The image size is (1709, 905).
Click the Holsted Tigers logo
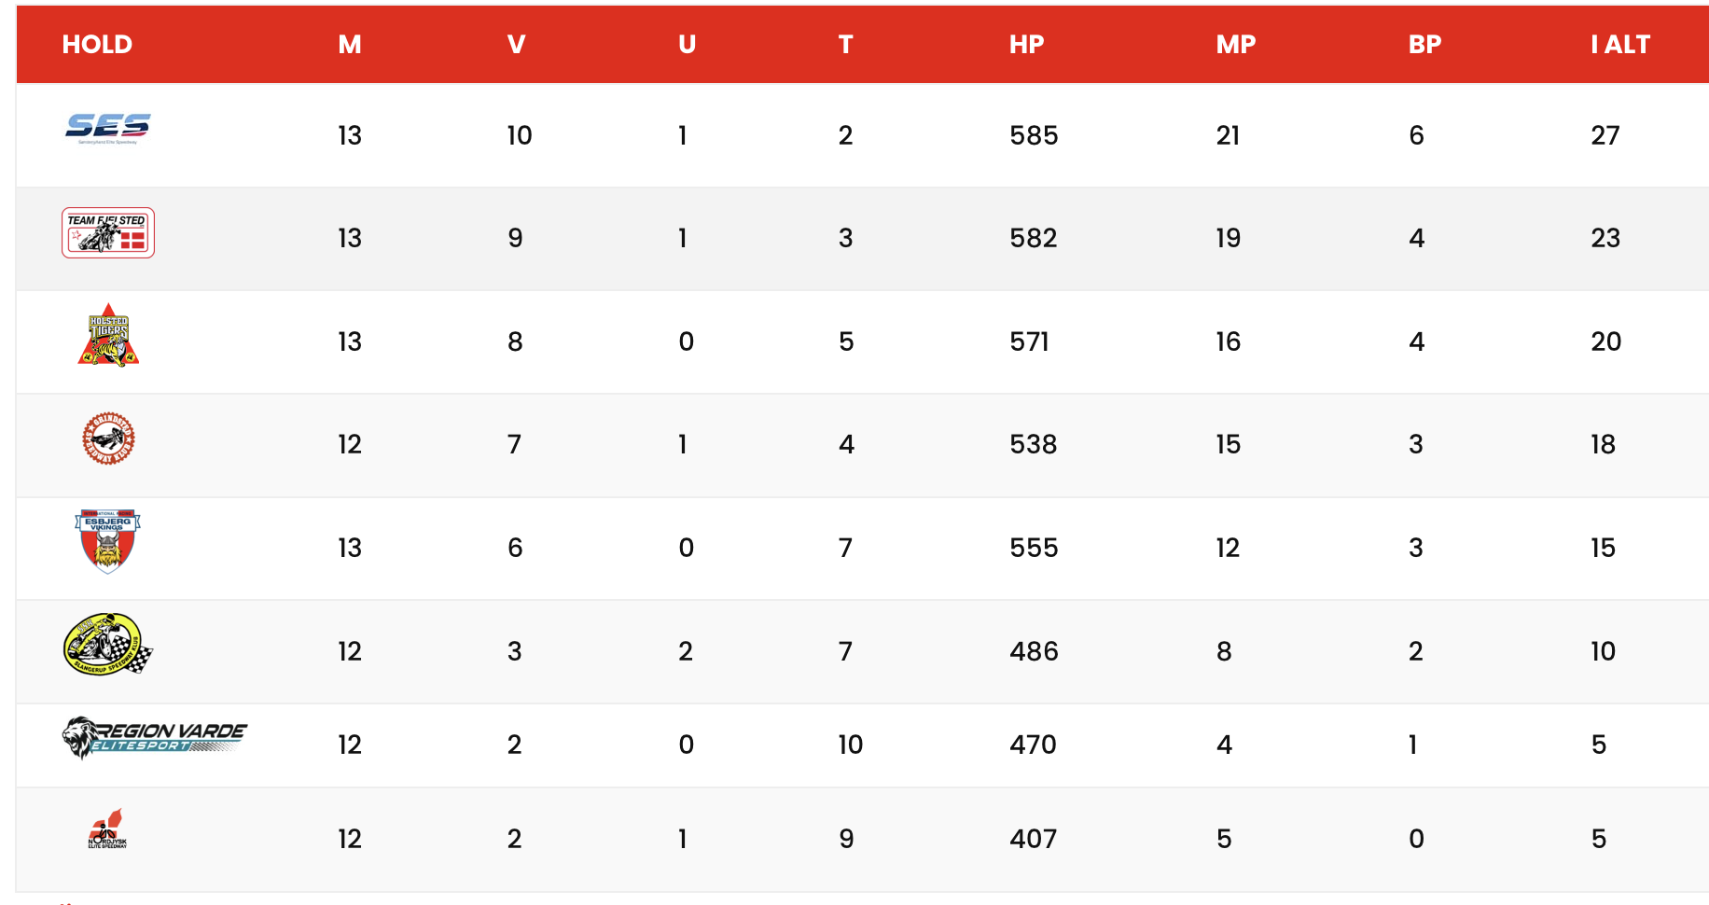coord(108,335)
